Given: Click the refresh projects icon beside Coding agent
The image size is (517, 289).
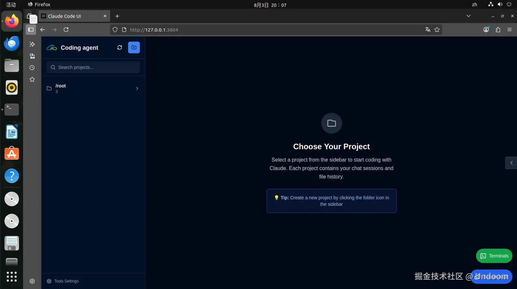Looking at the screenshot, I should pos(120,47).
